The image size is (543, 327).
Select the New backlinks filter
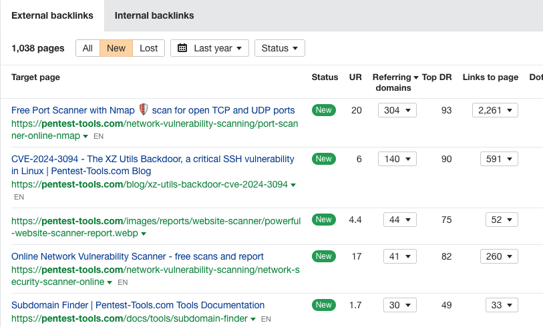tap(116, 48)
